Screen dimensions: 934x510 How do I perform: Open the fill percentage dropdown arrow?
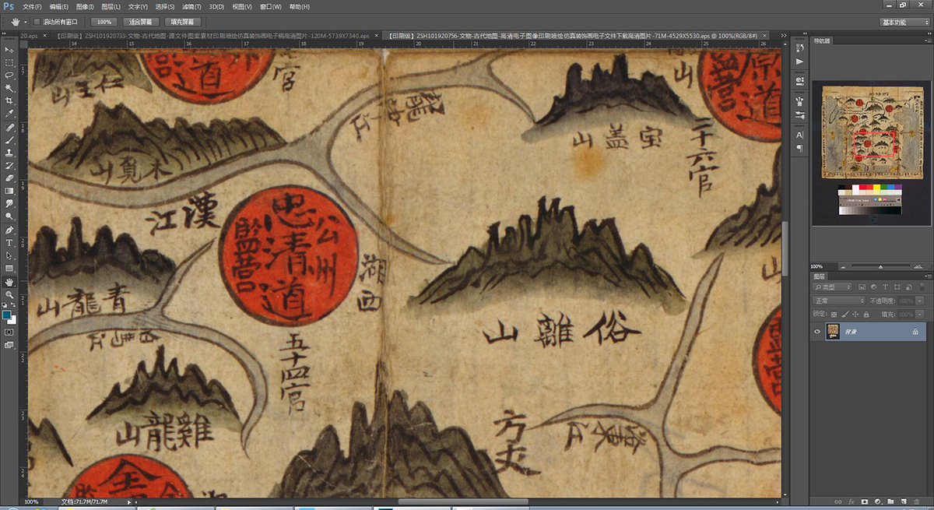pyautogui.click(x=921, y=314)
